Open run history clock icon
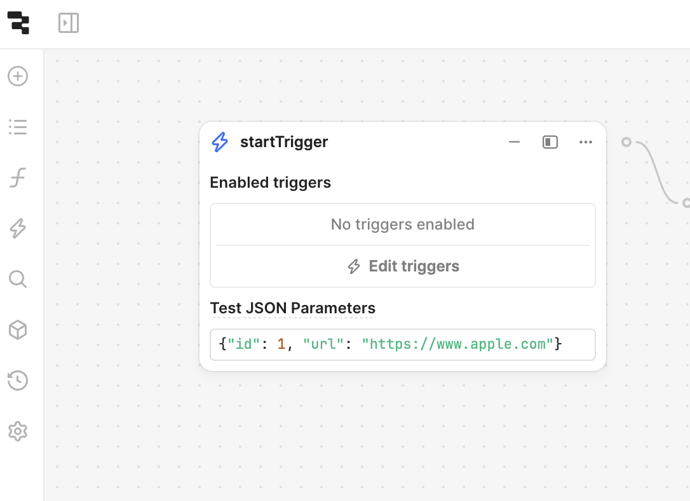690x501 pixels. [18, 381]
